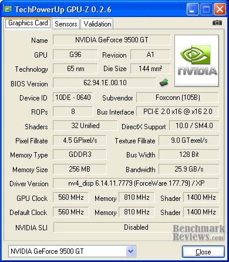Click the Memory Size field 256 MB
Image resolution: width=229 pixels, height=262 pixels.
click(80, 169)
